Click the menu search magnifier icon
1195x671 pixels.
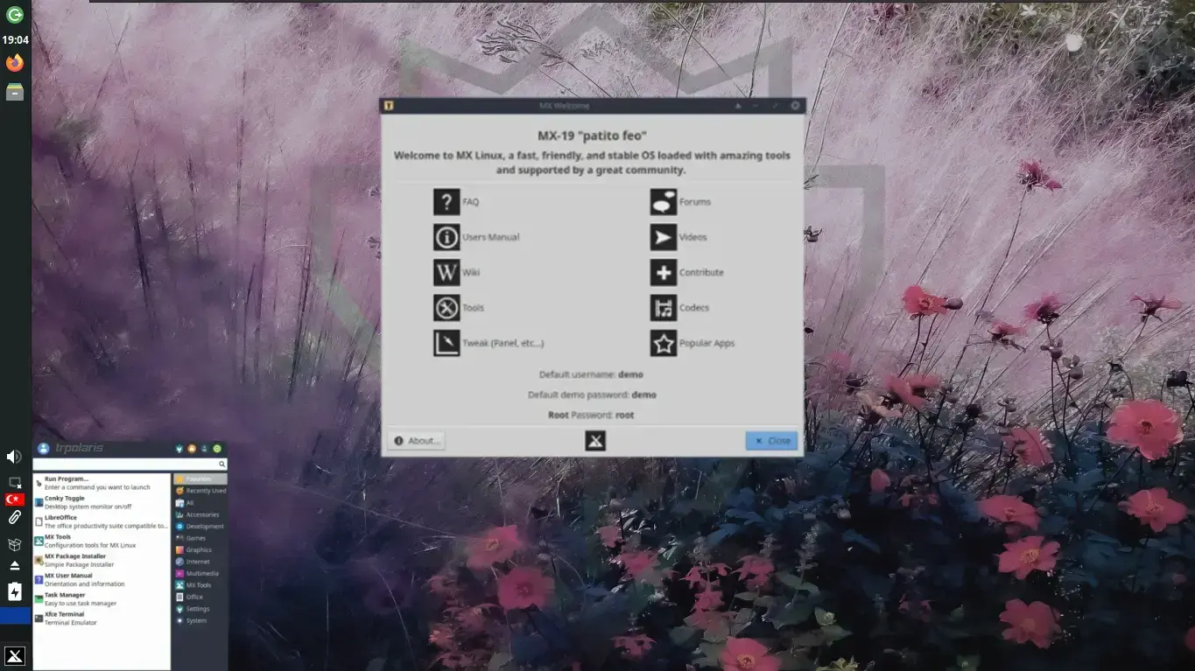coord(222,465)
